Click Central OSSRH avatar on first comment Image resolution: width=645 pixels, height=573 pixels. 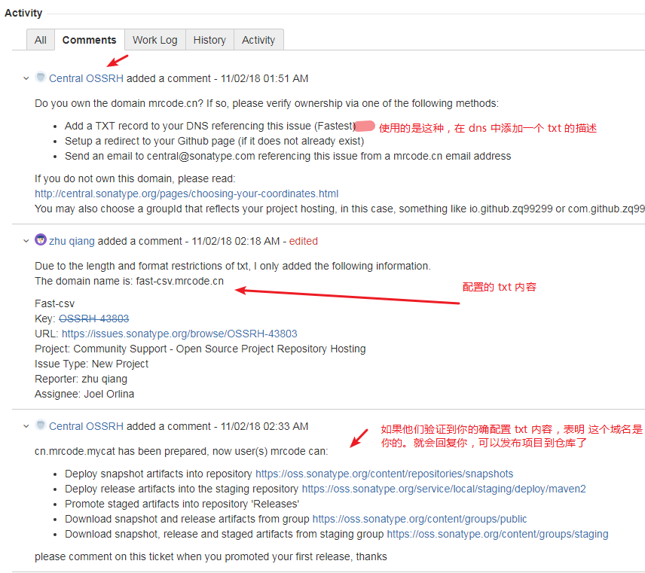[41, 78]
